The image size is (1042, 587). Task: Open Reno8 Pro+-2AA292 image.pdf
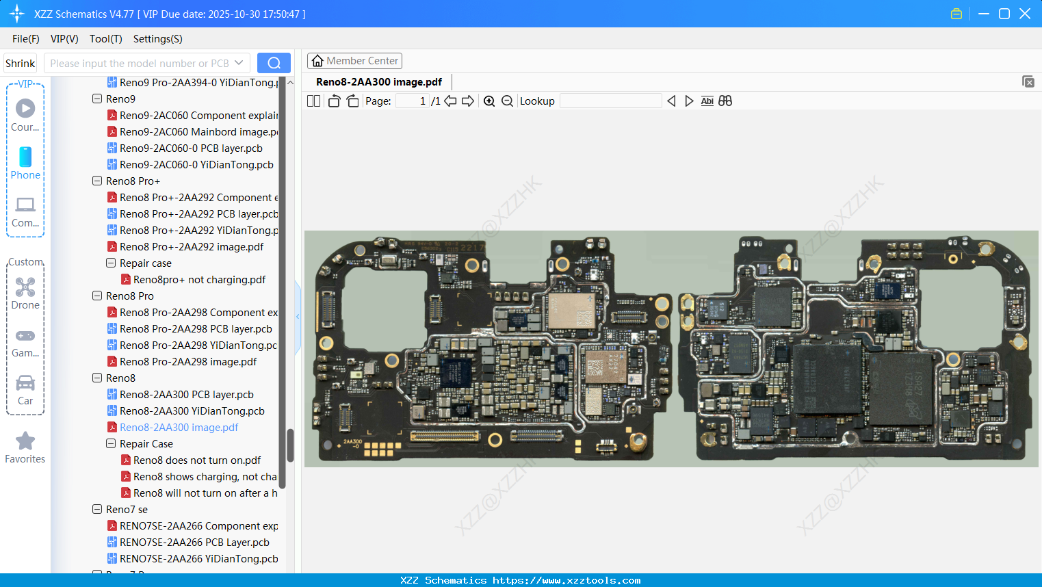[x=185, y=246]
